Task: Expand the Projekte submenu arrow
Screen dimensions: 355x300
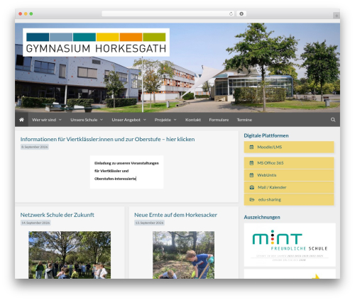Action: [x=175, y=120]
